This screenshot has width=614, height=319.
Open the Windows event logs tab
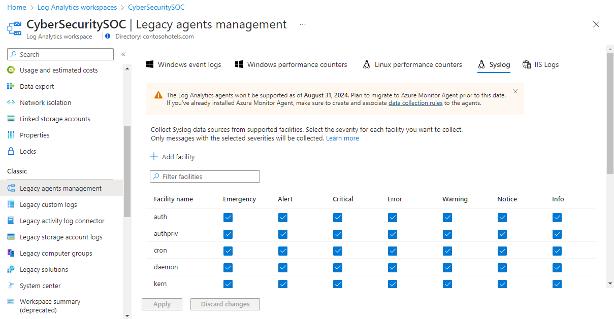[x=183, y=64]
